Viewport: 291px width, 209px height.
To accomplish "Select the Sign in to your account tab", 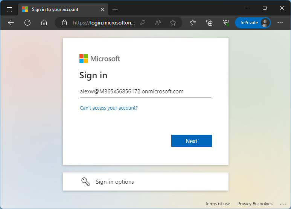I will pyautogui.click(x=63, y=9).
